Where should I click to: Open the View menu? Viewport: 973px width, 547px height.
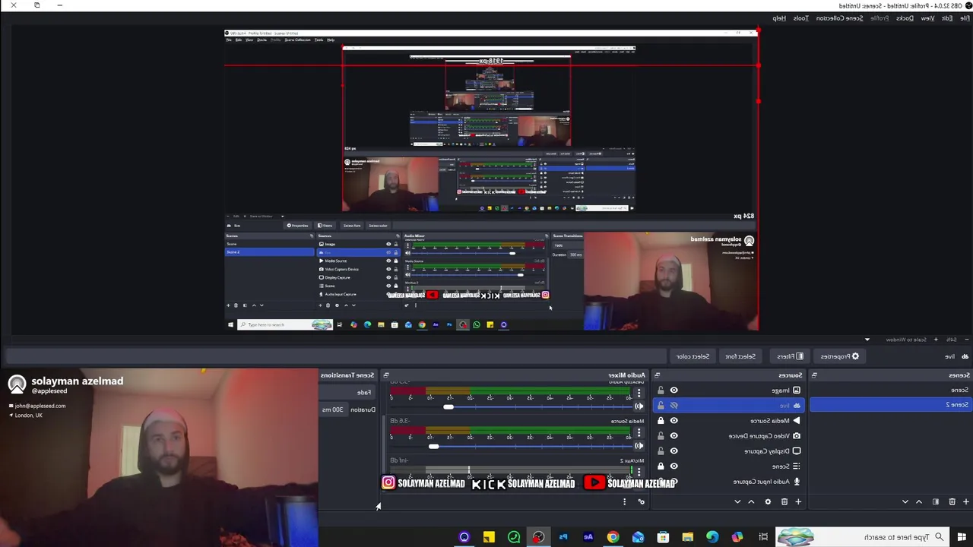click(928, 18)
